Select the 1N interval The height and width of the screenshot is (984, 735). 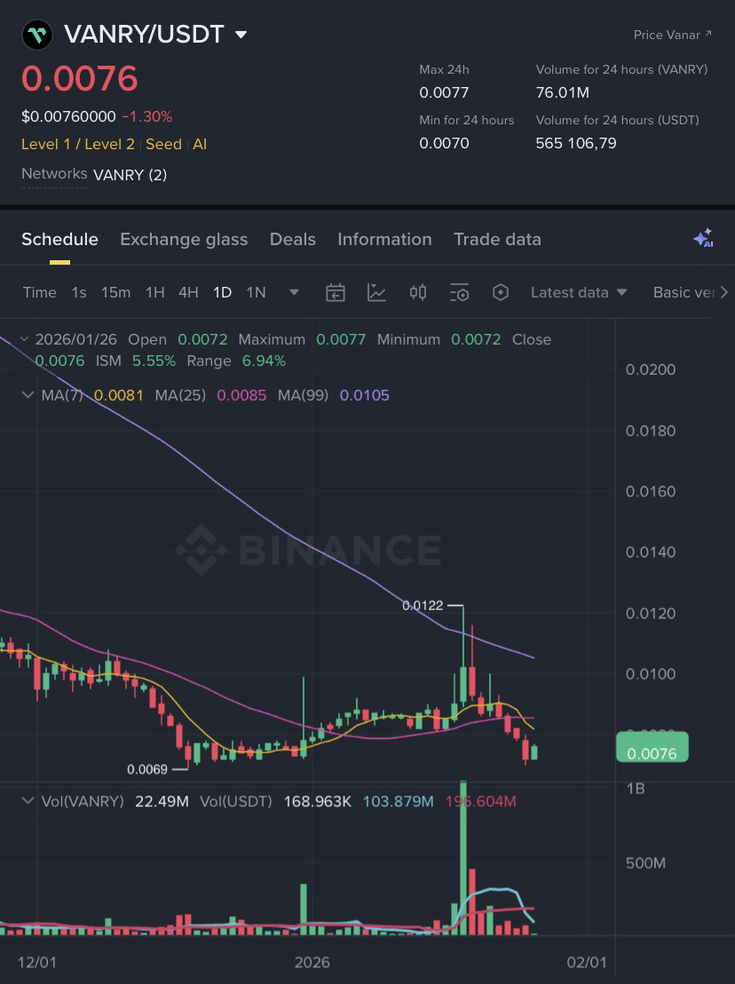(256, 292)
